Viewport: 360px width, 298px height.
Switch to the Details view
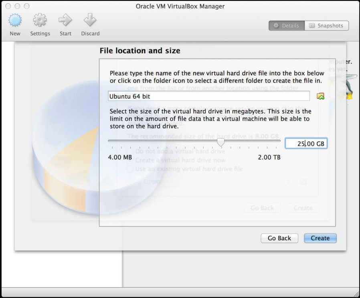287,26
